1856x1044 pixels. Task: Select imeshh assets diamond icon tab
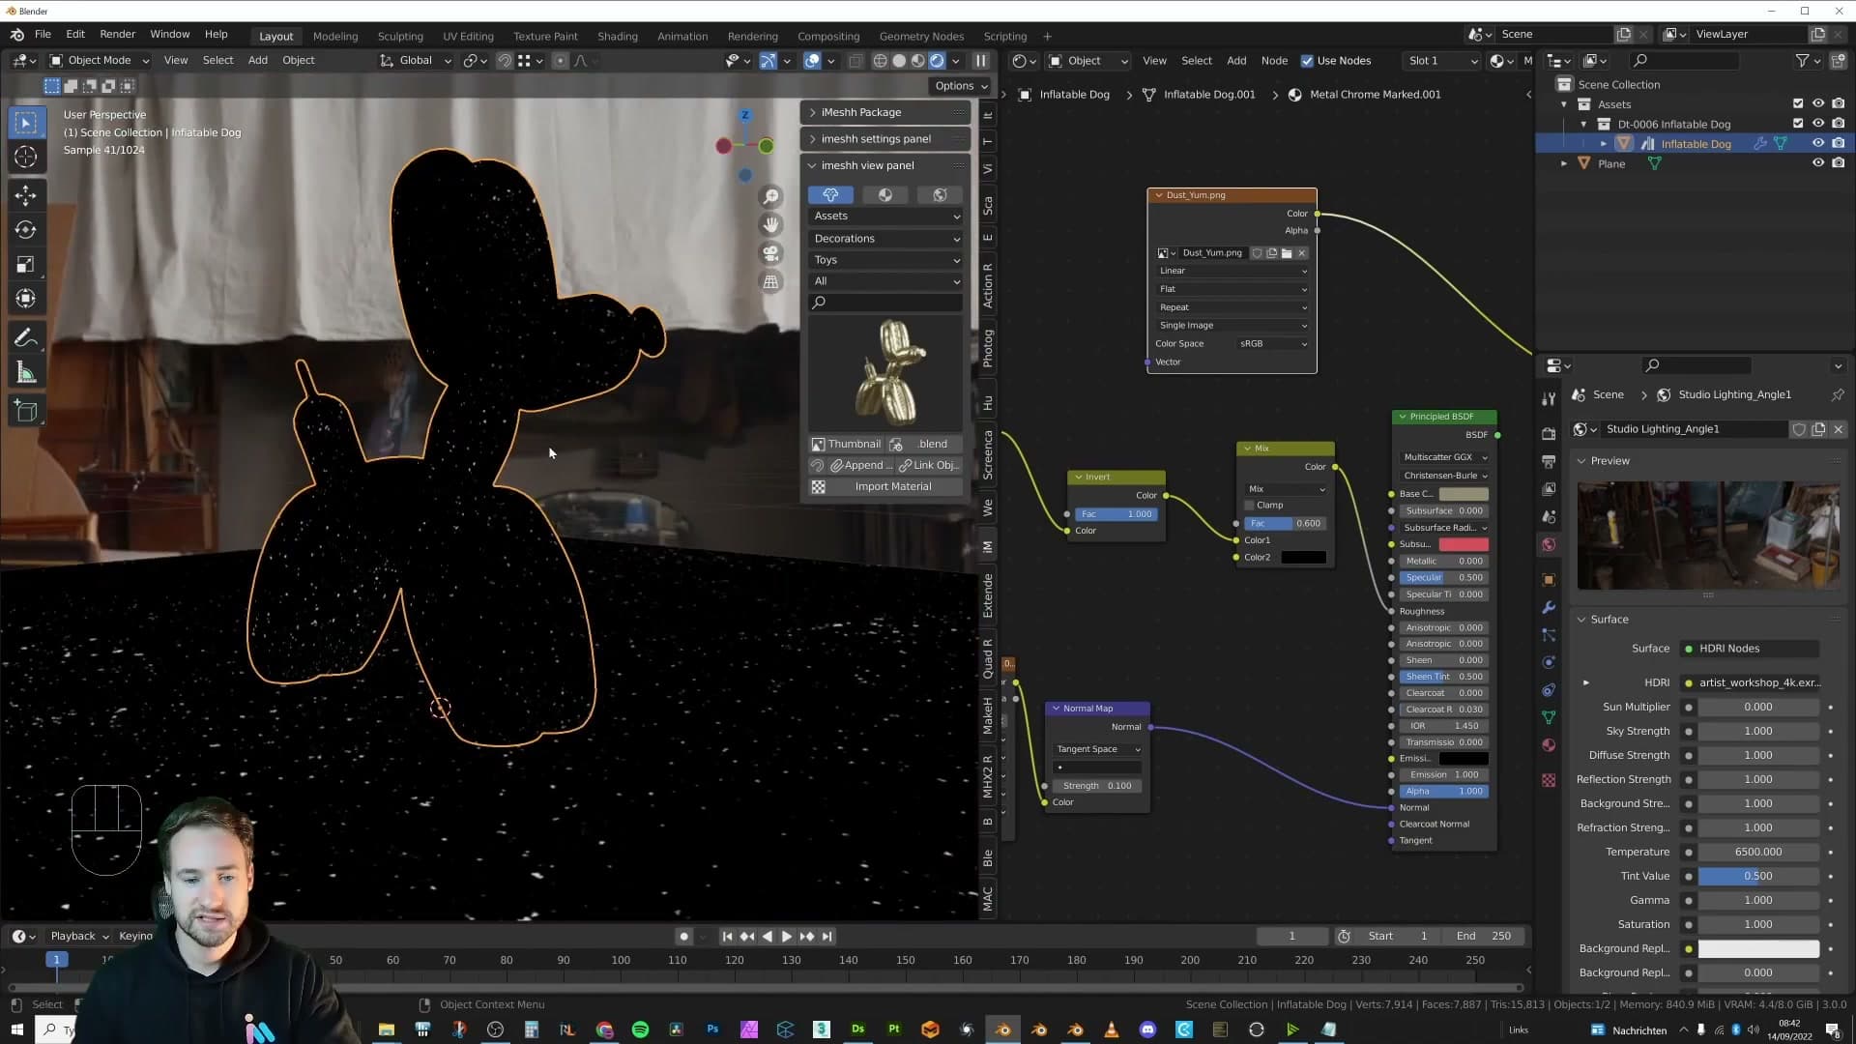830,195
